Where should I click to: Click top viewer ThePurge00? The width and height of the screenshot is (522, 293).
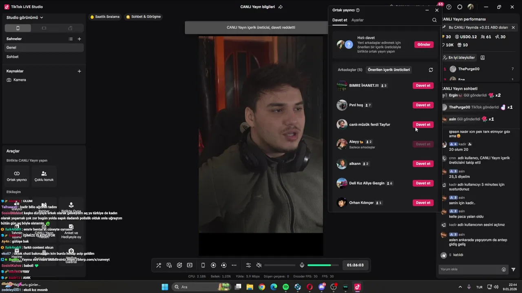(x=469, y=69)
